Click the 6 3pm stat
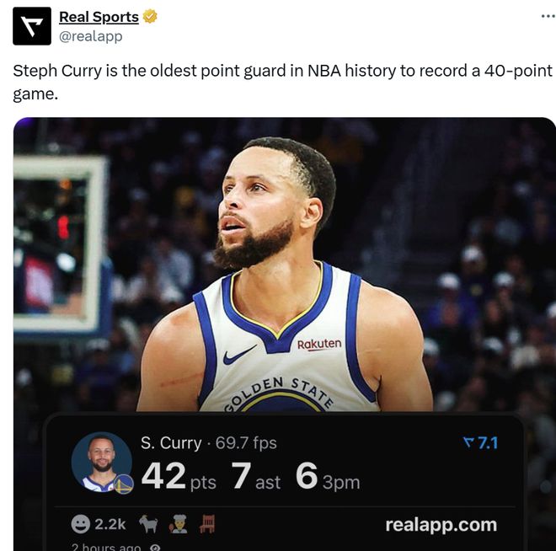 [x=328, y=478]
